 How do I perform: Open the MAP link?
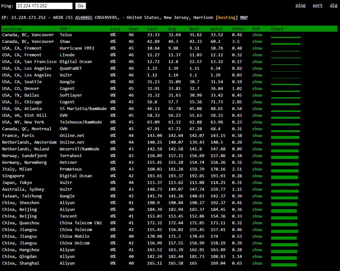coord(244,18)
